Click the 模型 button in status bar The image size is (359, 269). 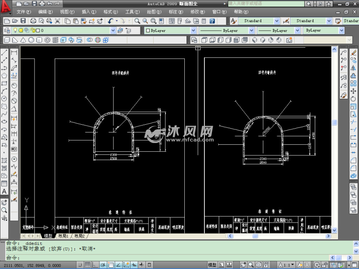(212, 265)
